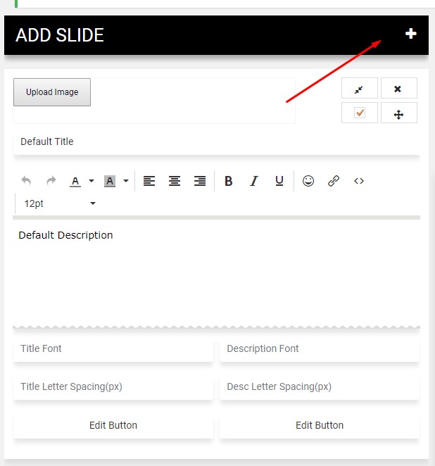Open the background color dropdown arrow
Viewport: 435px width, 466px height.
[126, 181]
